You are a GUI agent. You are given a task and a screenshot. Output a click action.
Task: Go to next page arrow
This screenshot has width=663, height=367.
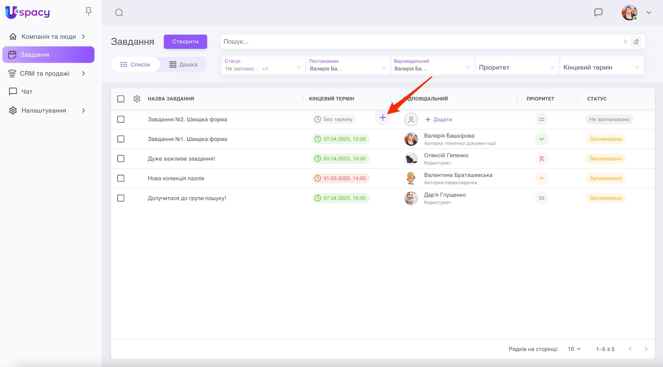click(646, 349)
